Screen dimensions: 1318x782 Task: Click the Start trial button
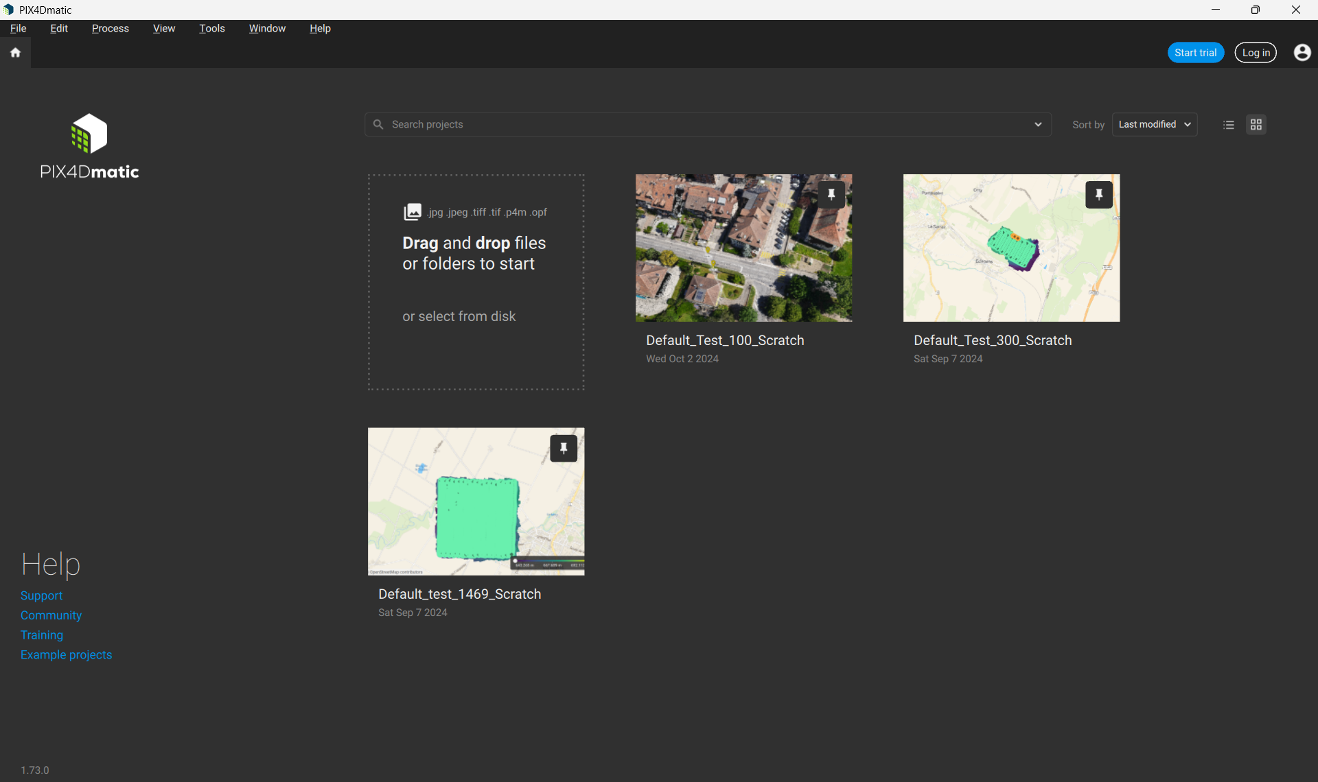1195,53
